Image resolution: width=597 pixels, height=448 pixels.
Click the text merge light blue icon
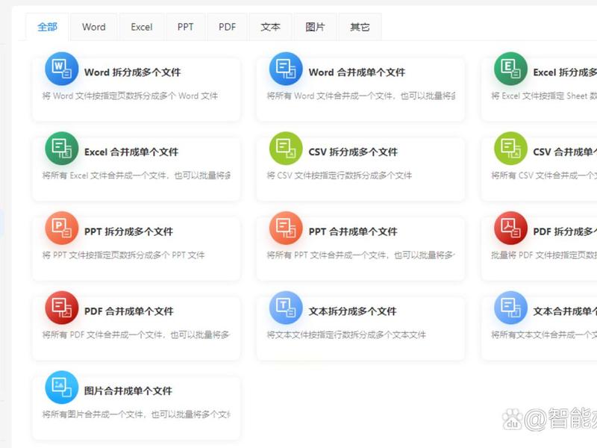[510, 308]
